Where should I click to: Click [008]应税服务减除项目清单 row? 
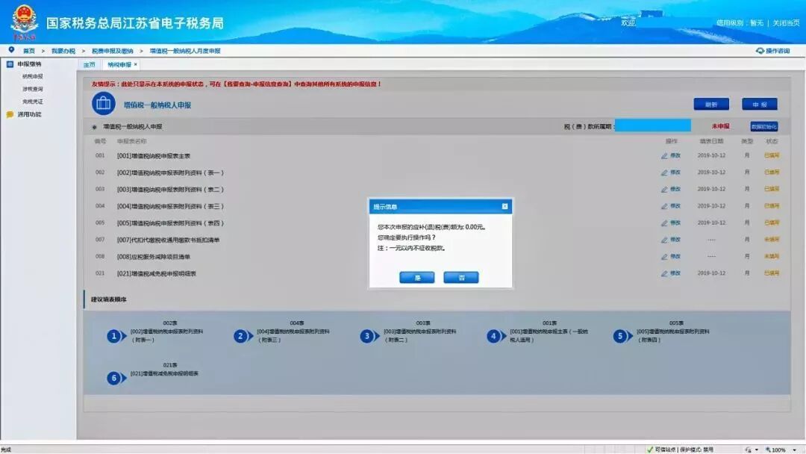153,257
